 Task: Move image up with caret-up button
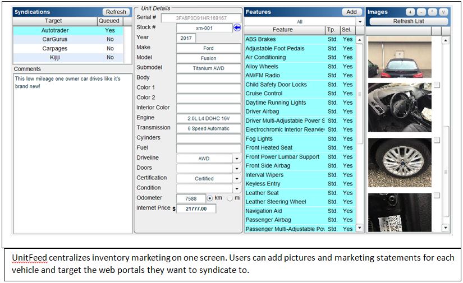pyautogui.click(x=432, y=12)
